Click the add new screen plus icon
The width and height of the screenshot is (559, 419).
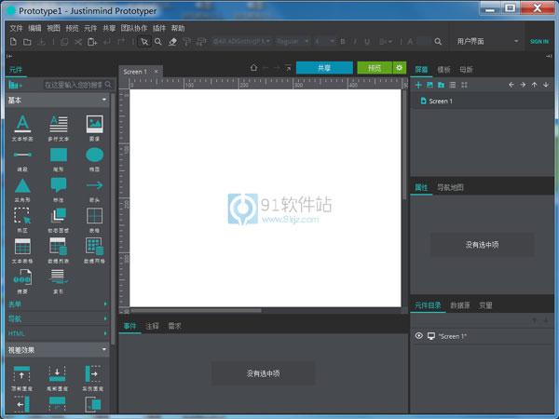tap(418, 85)
